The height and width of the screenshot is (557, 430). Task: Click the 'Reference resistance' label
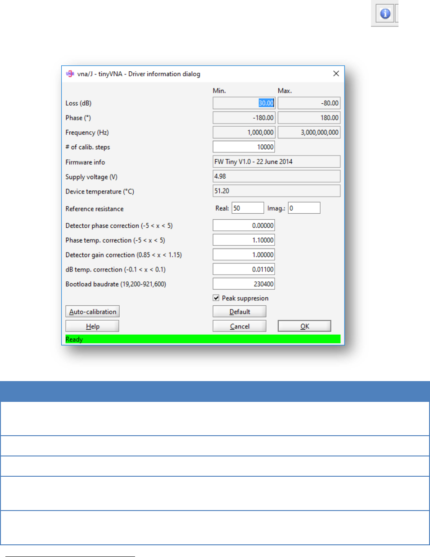tap(95, 208)
